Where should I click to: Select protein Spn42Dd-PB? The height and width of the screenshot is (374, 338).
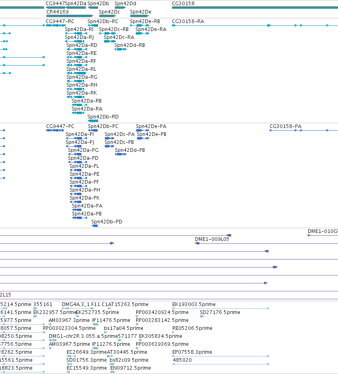[x=130, y=150]
